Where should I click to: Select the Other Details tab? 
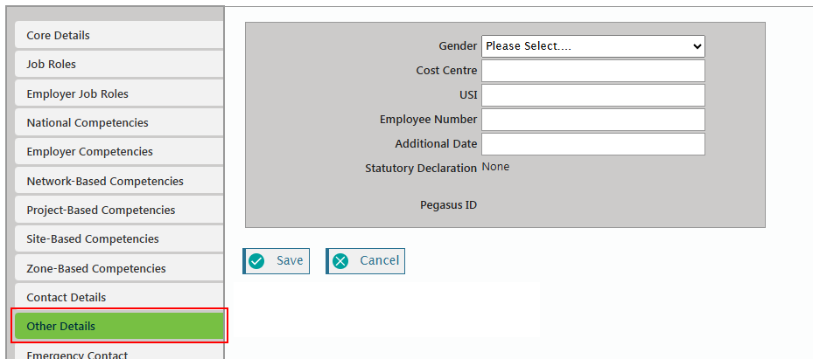pyautogui.click(x=119, y=327)
